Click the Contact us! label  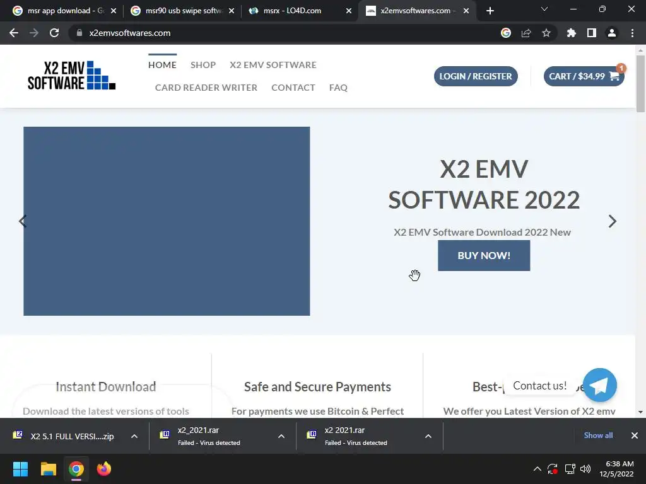[540, 386]
